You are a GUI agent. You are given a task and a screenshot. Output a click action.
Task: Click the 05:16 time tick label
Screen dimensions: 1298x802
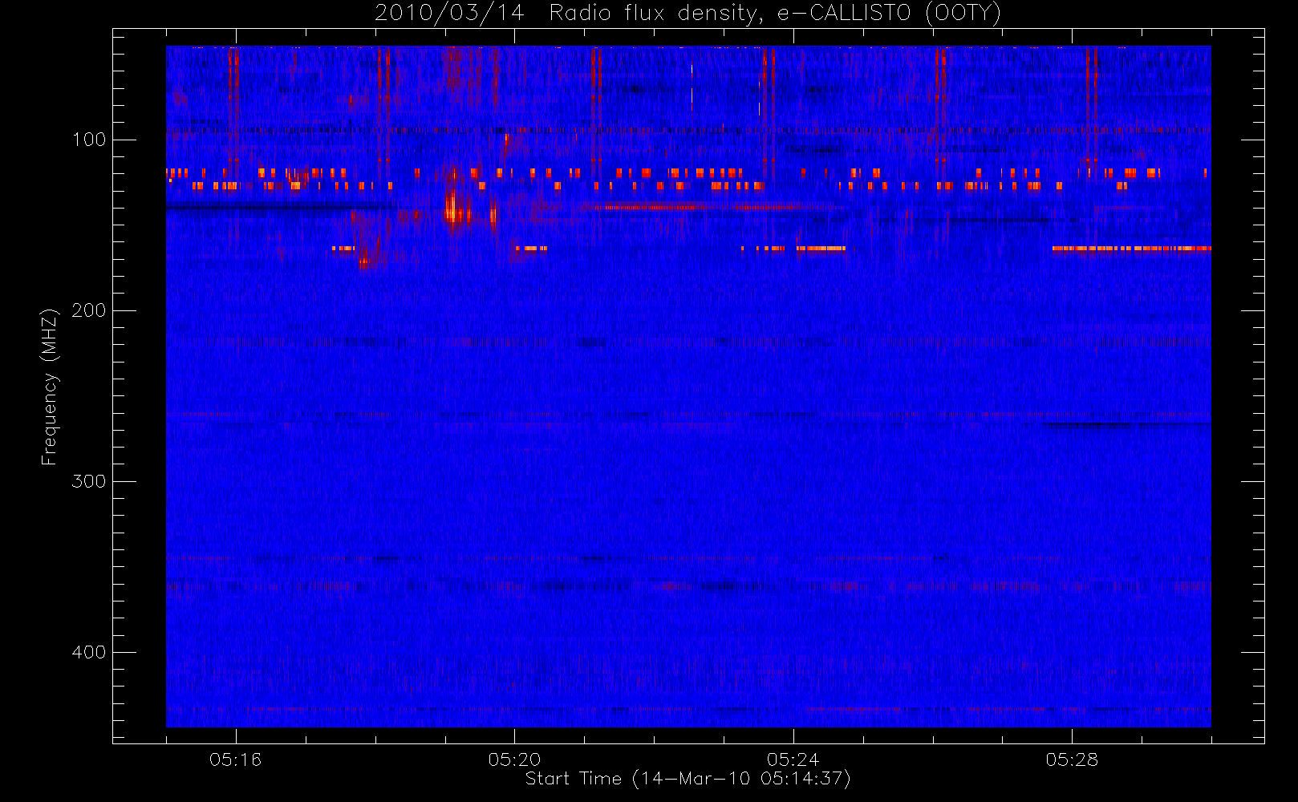pyautogui.click(x=235, y=759)
